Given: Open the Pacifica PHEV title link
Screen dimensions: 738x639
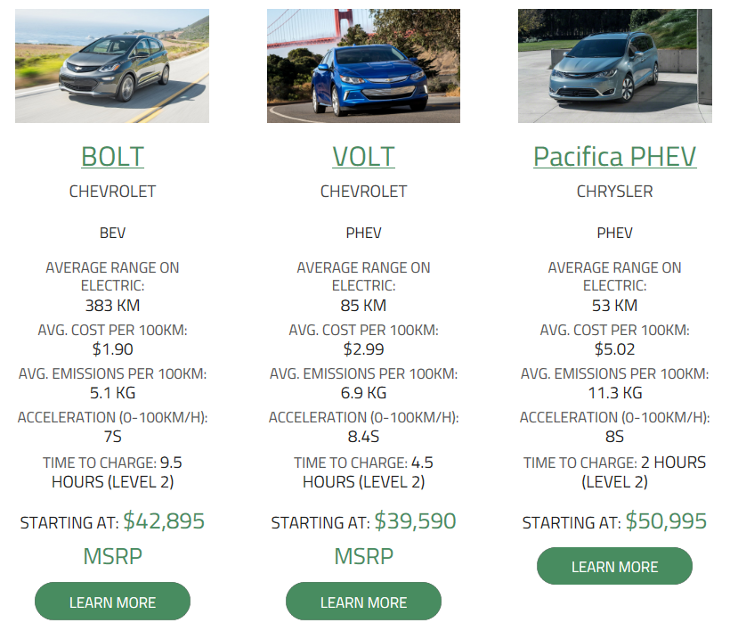Looking at the screenshot, I should tap(614, 157).
